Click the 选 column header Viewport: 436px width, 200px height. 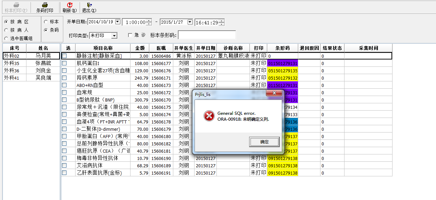68,48
